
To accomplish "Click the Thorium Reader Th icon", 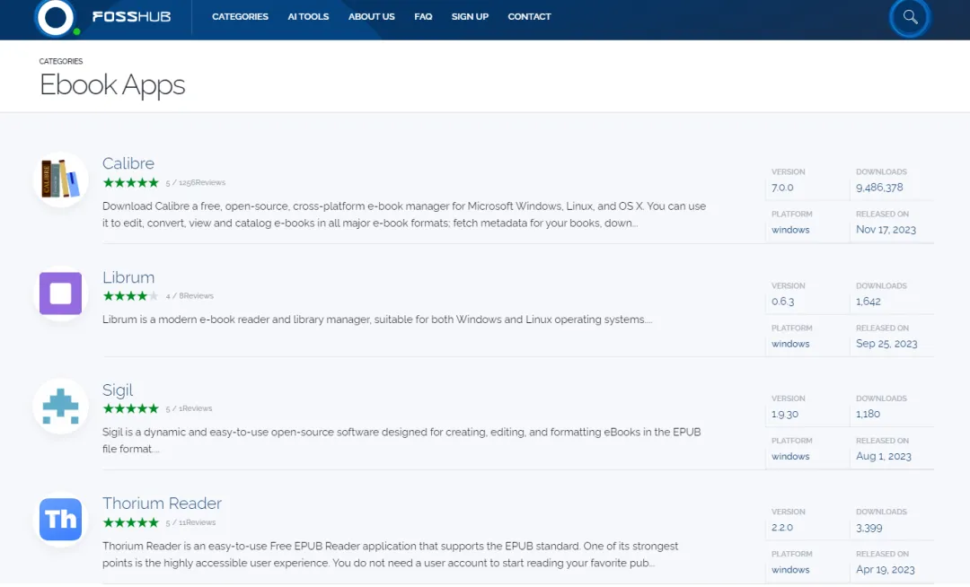I will tap(61, 520).
